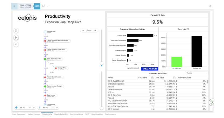Toggle the hide-eye visibility icon

pyautogui.click(x=16, y=44)
